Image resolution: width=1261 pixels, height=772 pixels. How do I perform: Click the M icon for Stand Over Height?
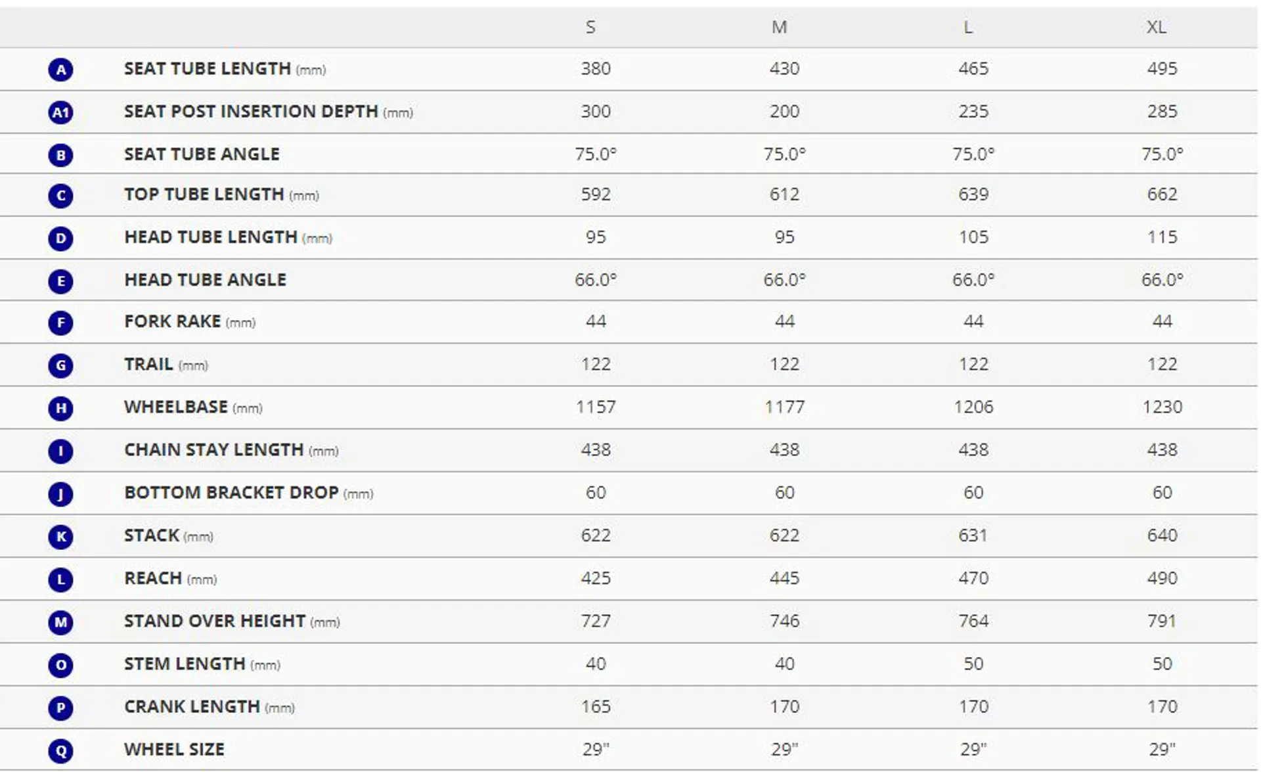click(x=60, y=622)
